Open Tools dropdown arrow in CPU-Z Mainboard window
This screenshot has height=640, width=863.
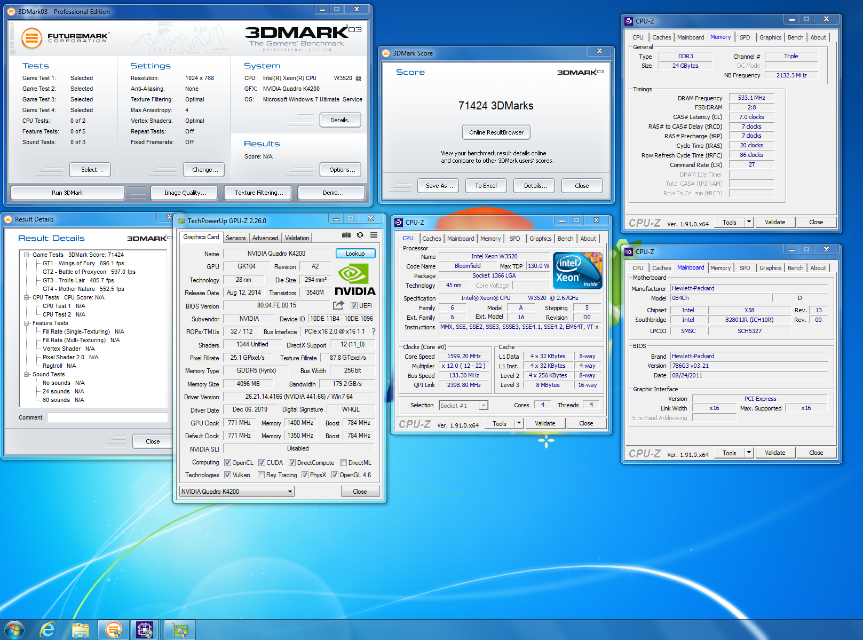pyautogui.click(x=749, y=453)
